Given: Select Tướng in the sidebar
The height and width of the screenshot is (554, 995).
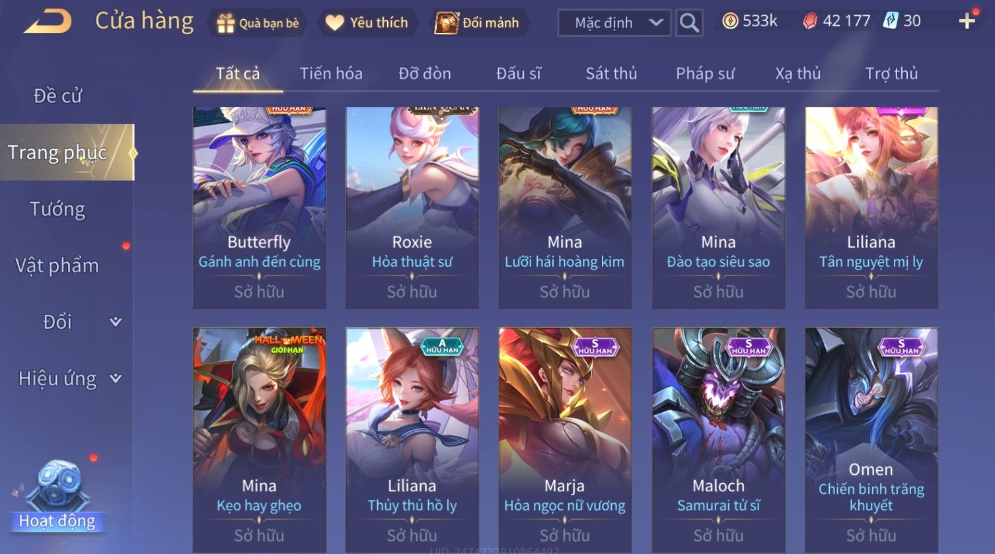Looking at the screenshot, I should pos(57,209).
